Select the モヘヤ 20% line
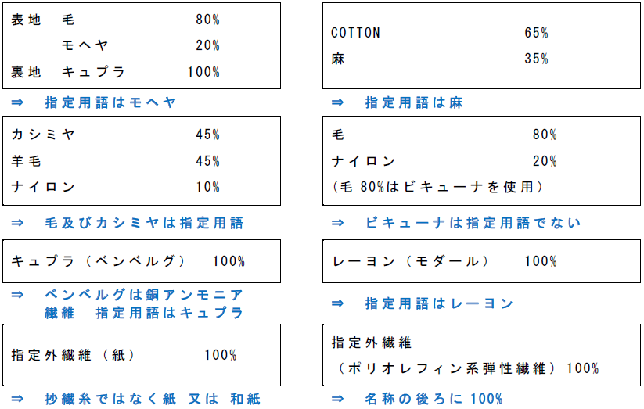Screen dimensions: 644x409 click(139, 45)
